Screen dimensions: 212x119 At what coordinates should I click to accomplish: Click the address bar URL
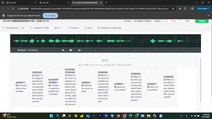pyautogui.click(x=100, y=9)
